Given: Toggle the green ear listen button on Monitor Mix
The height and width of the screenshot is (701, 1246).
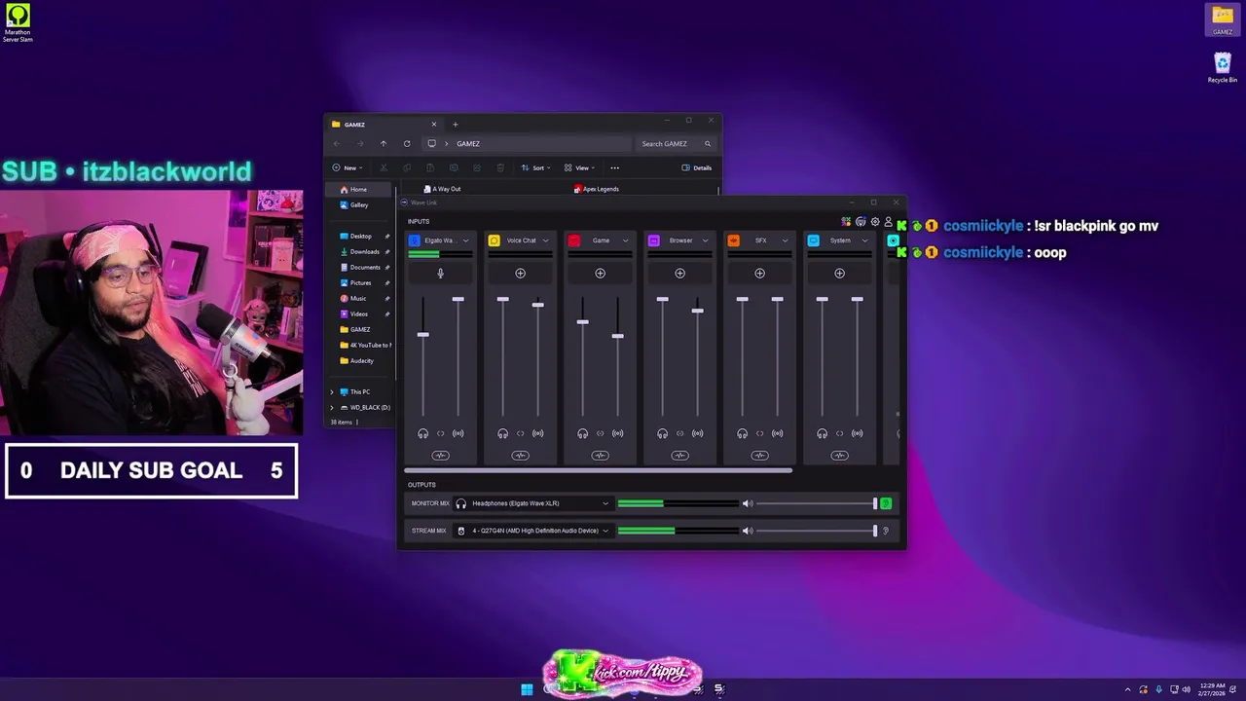Looking at the screenshot, I should tap(886, 503).
